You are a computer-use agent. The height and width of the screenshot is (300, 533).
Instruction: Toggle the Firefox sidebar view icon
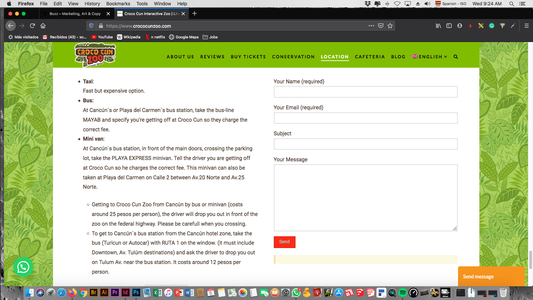[x=449, y=26]
